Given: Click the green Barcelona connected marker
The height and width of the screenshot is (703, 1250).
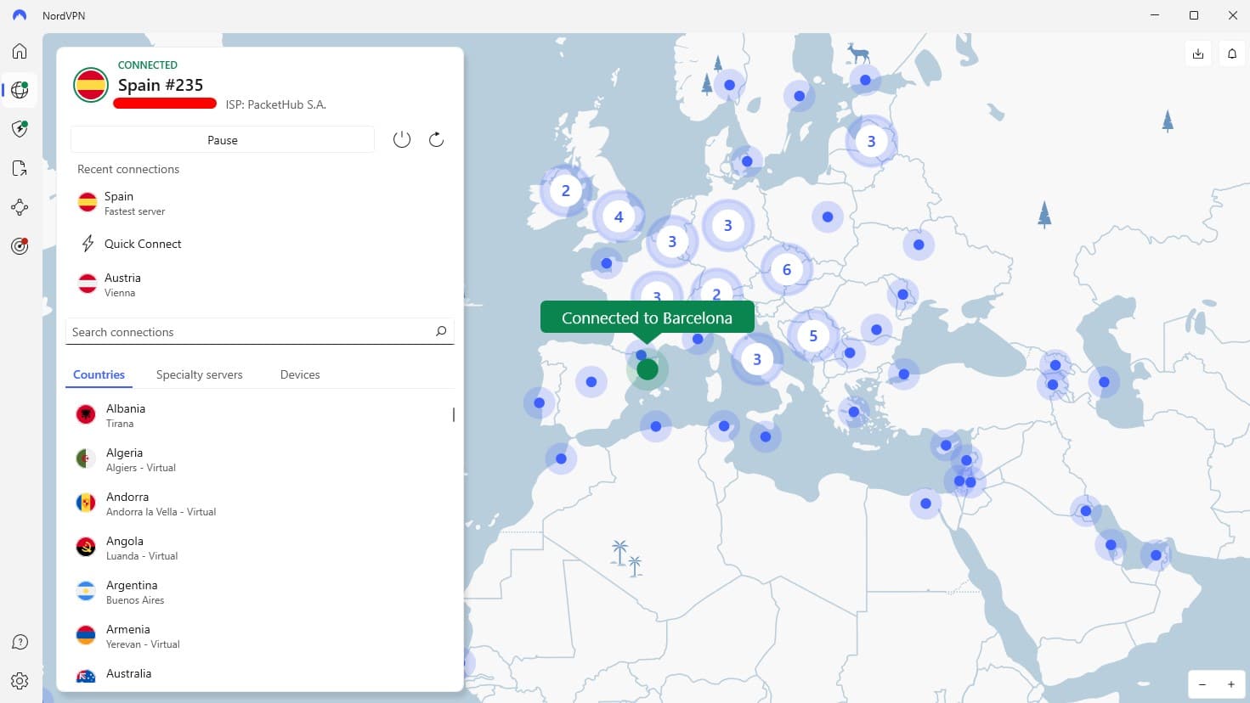Looking at the screenshot, I should 648,369.
